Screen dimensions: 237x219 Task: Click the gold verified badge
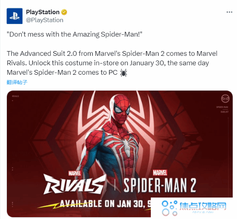pos(64,12)
